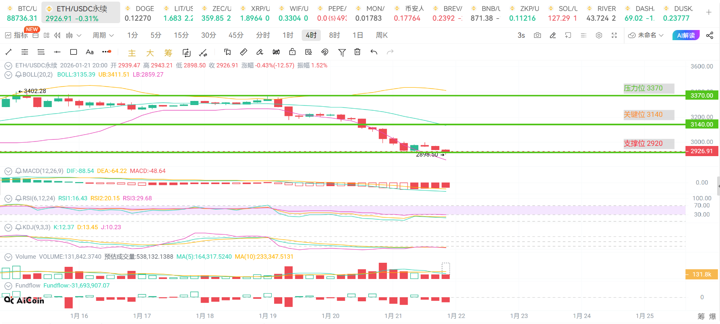Open chart settings hexagon icon
The width and height of the screenshot is (720, 324).
click(x=599, y=35)
